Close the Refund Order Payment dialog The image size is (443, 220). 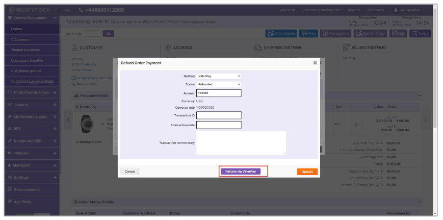click(x=315, y=63)
